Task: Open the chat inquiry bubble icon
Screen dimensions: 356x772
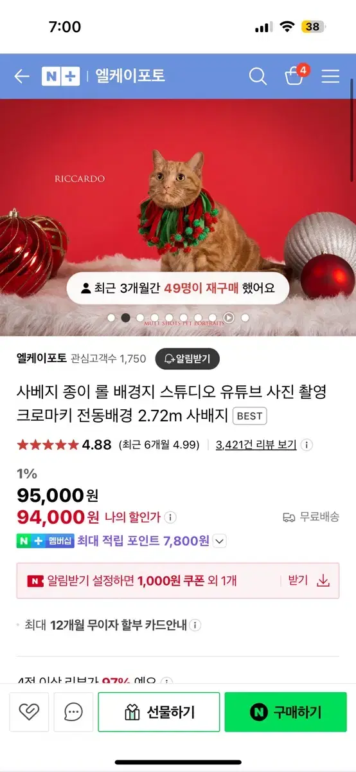Action: point(73,712)
